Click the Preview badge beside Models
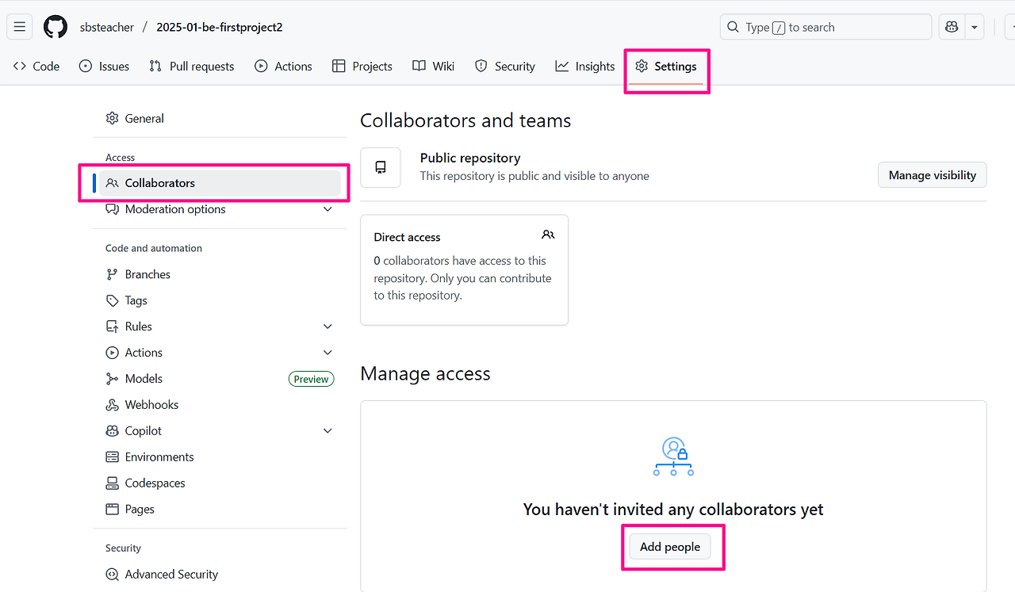This screenshot has height=592, width=1015. (311, 379)
